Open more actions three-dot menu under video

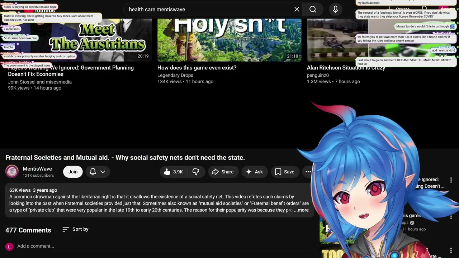tap(308, 172)
